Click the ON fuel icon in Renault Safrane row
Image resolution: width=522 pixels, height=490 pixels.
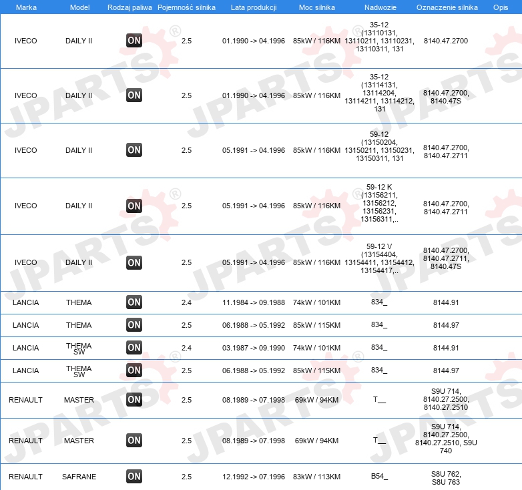coord(134,477)
